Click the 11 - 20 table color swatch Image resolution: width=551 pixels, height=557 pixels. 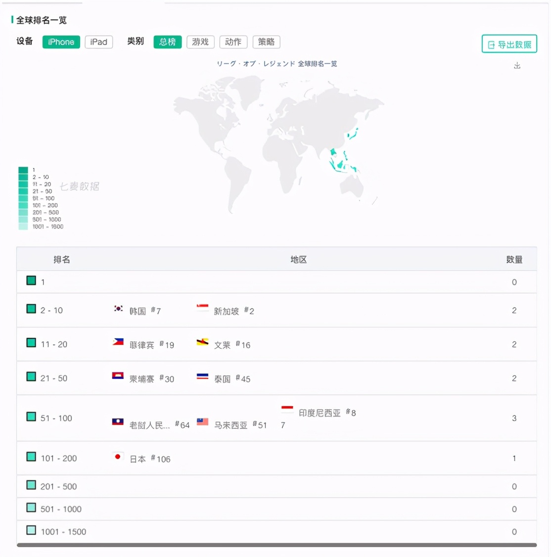click(x=31, y=343)
